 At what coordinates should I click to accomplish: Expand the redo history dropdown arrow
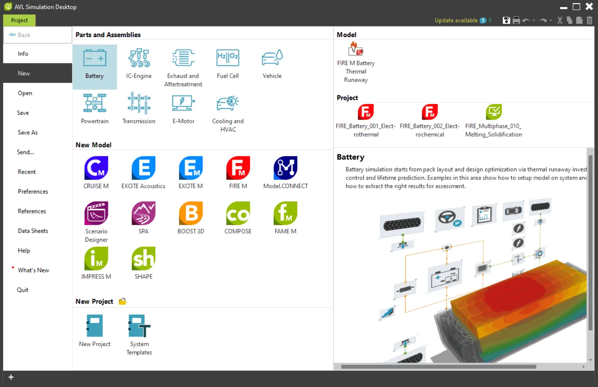pos(551,20)
